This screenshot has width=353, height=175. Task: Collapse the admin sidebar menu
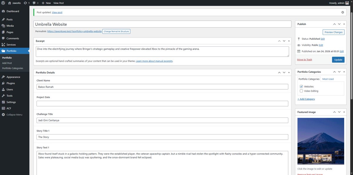15,115
